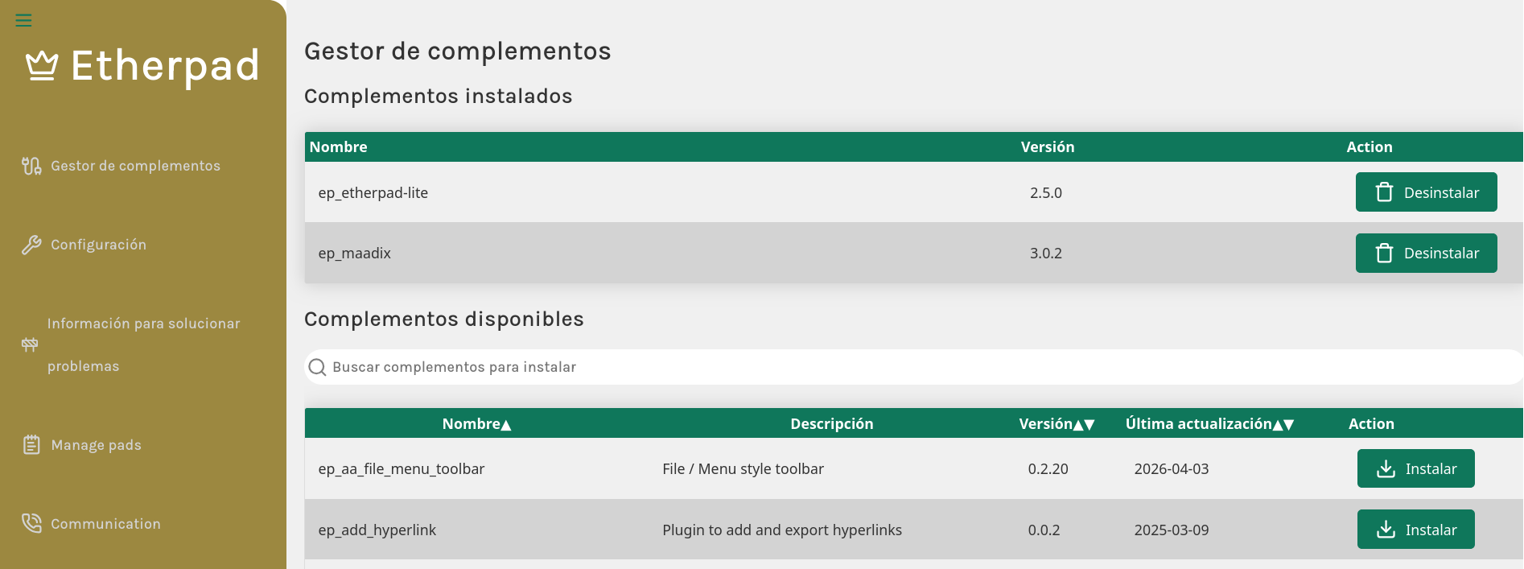Sort available plugins by Versión
The image size is (1524, 569).
pyautogui.click(x=1057, y=424)
